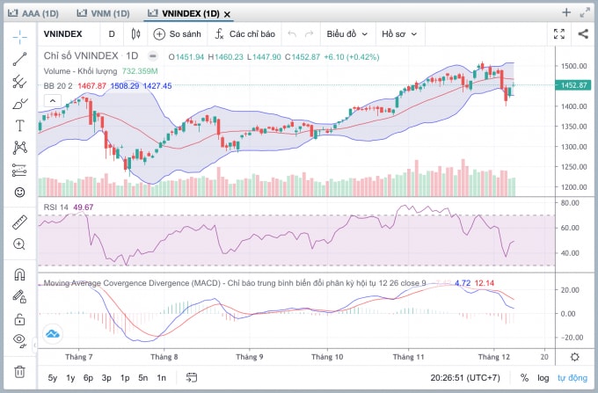Viewport: 598px width, 393px height.
Task: Open the D interval selector
Action: pos(112,34)
